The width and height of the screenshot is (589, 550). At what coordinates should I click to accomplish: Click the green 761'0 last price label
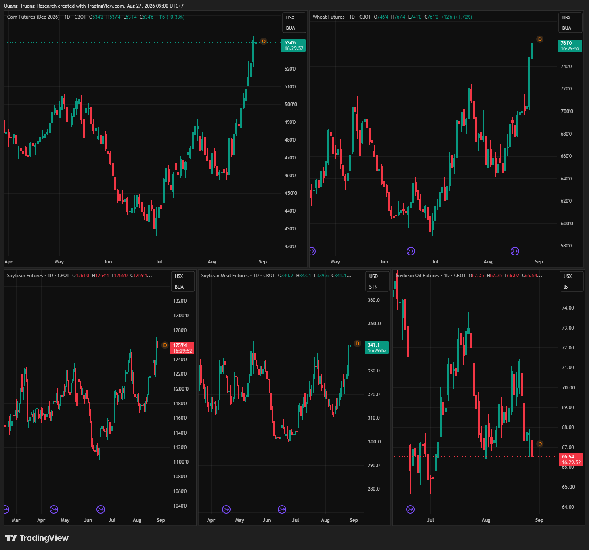(570, 46)
